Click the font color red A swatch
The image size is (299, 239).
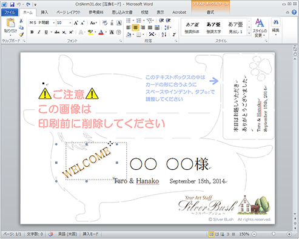point(101,32)
